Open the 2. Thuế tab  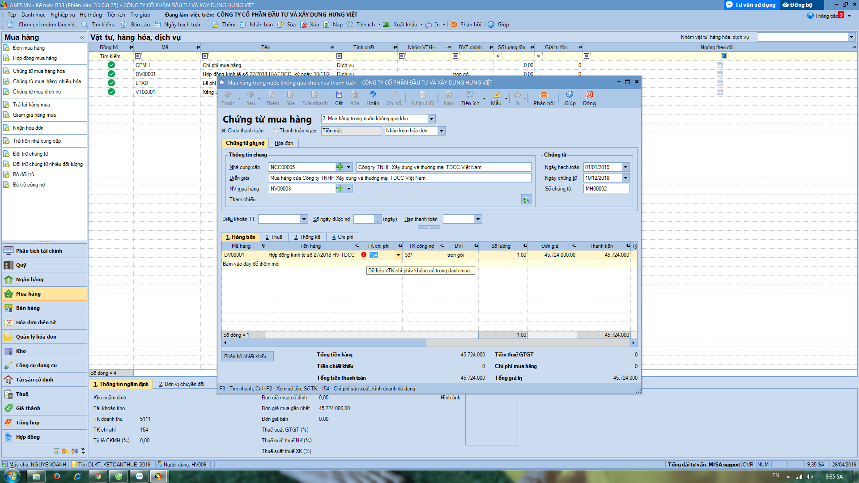pos(274,237)
